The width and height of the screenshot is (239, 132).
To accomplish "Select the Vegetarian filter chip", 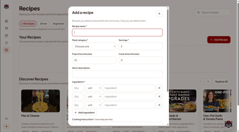I will pyautogui.click(x=58, y=24).
